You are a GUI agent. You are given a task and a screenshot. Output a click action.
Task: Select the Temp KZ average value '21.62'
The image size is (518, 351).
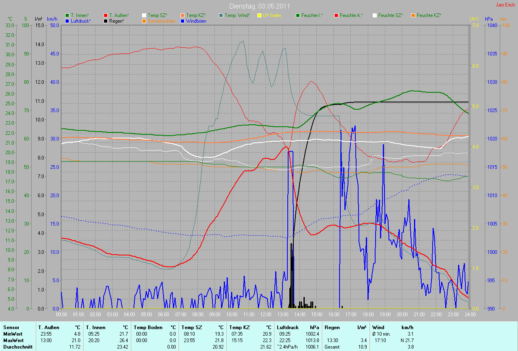(x=267, y=347)
